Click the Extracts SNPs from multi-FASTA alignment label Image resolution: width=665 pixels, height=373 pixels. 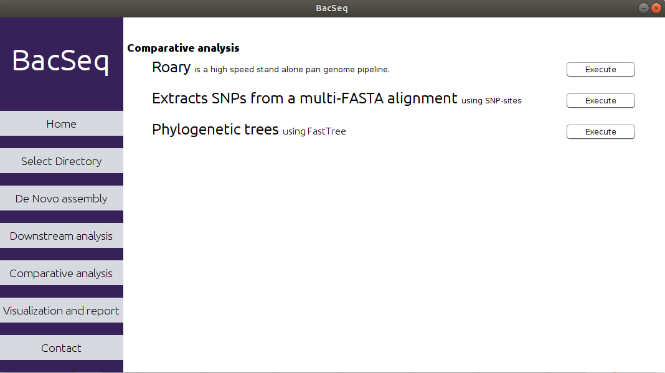[304, 98]
